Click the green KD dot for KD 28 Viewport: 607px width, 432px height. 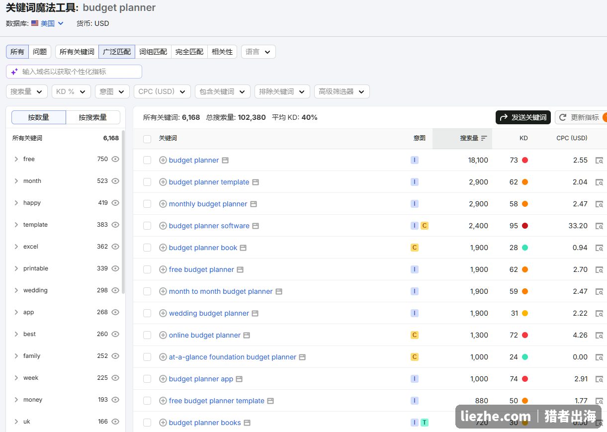pos(525,248)
